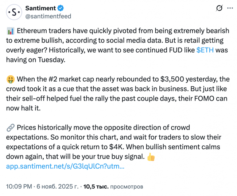Click the bar chart emoji
237x196 pixels.
pos(10,31)
